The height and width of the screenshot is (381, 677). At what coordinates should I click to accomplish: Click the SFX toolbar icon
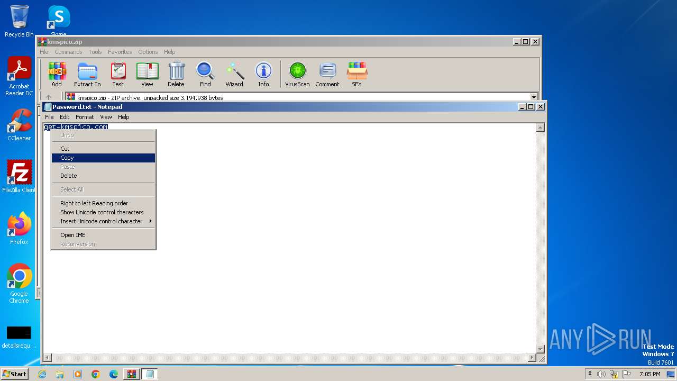[357, 74]
